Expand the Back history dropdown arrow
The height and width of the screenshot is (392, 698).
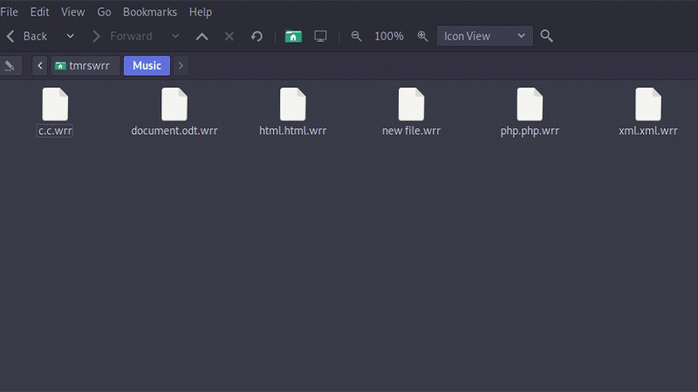(71, 37)
